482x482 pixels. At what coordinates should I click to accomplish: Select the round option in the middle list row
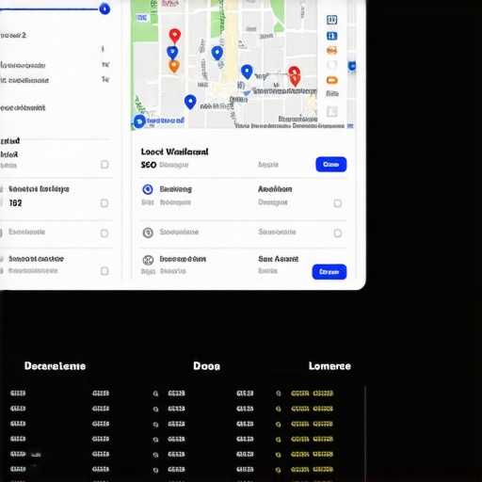tap(338, 233)
